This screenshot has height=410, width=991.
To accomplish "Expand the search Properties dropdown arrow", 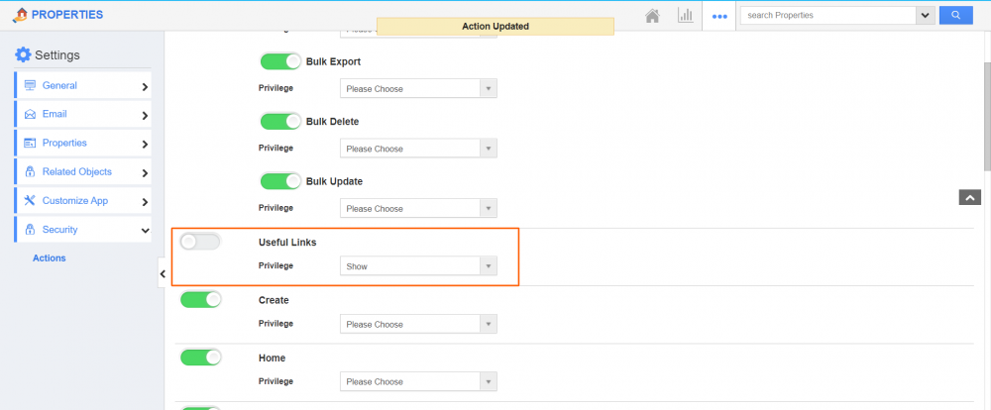I will coord(925,16).
